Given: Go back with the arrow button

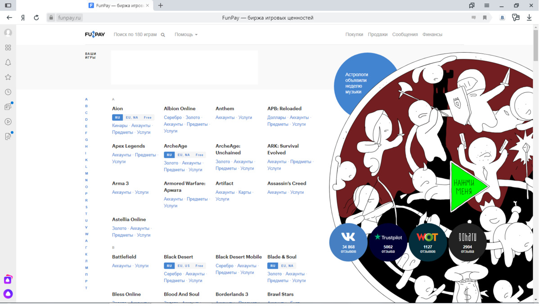Looking at the screenshot, I should point(9,18).
